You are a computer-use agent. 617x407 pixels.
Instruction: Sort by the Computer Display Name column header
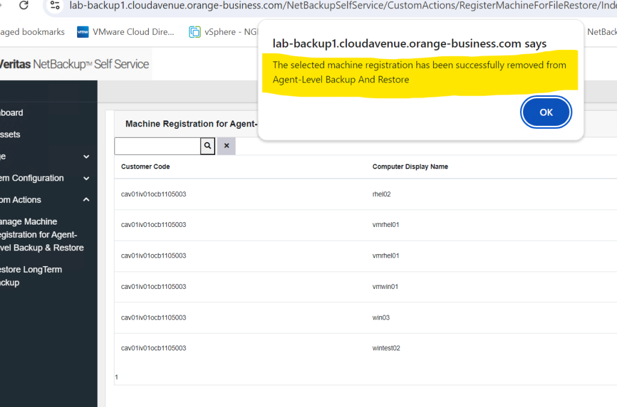point(410,167)
